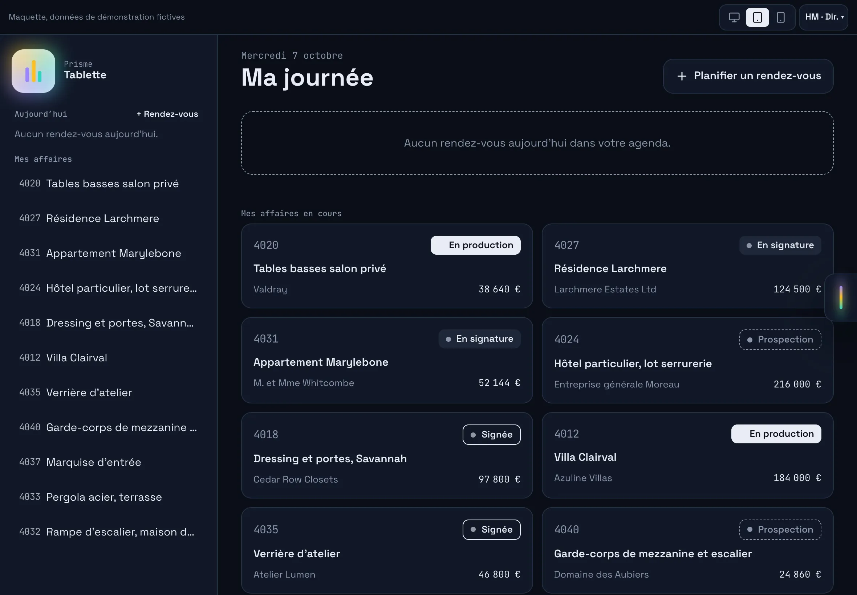
Task: Click the amount 216 000 € text
Action: 797,384
